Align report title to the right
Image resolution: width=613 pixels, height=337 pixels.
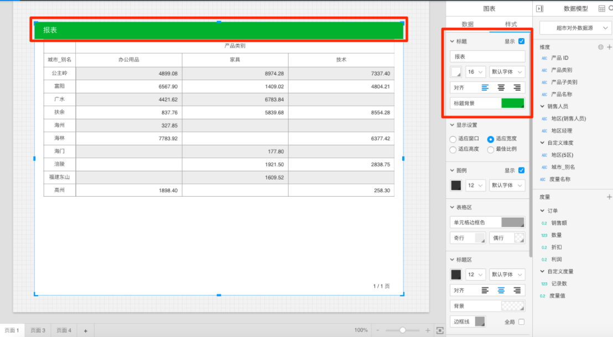coord(517,88)
